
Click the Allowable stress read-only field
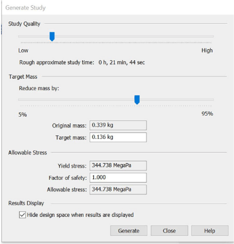tap(118, 190)
